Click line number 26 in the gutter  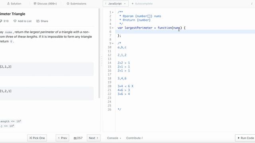pos(110,110)
